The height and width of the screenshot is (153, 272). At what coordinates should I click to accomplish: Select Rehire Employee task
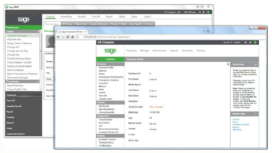[x=16, y=70]
